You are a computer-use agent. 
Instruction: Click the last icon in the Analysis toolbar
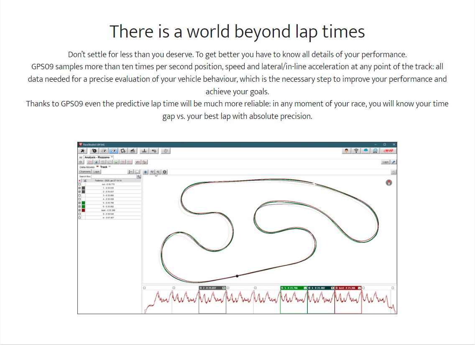[x=145, y=162]
